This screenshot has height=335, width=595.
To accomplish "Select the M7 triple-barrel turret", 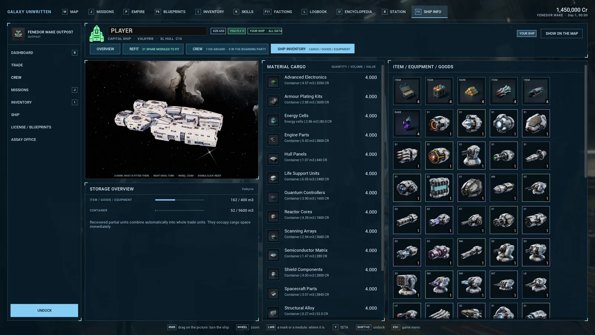I will click(504, 285).
